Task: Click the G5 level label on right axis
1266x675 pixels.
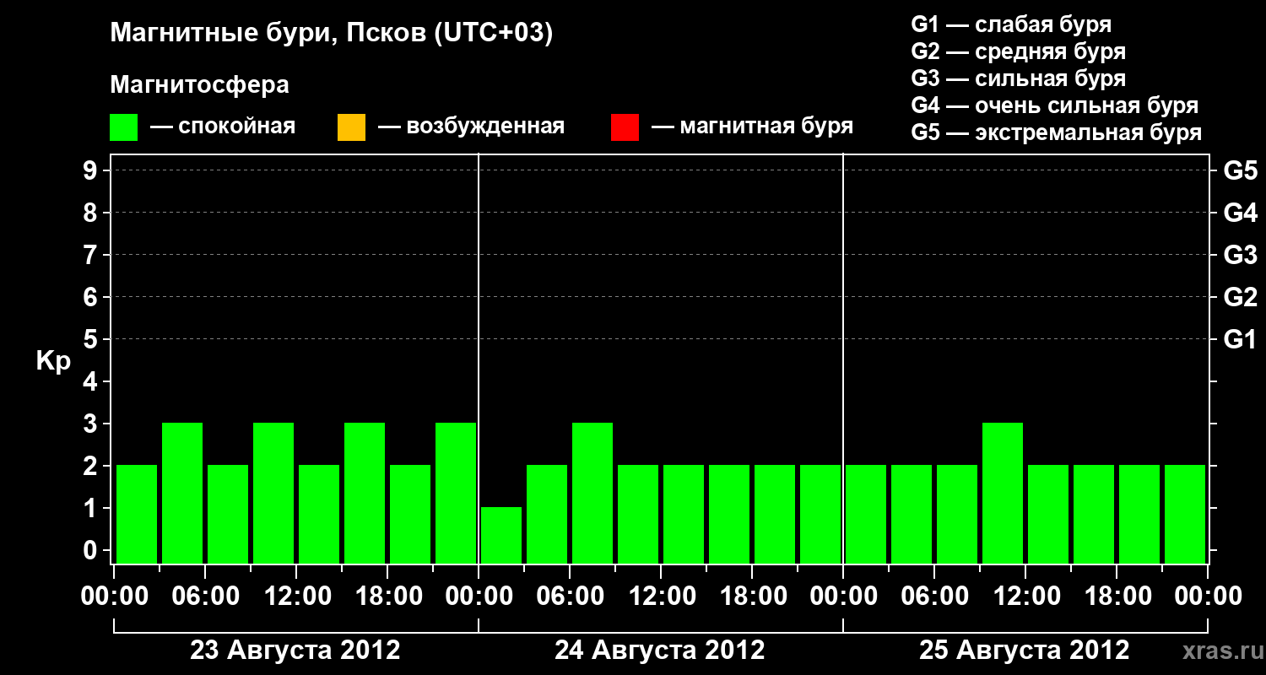Action: click(x=1241, y=171)
